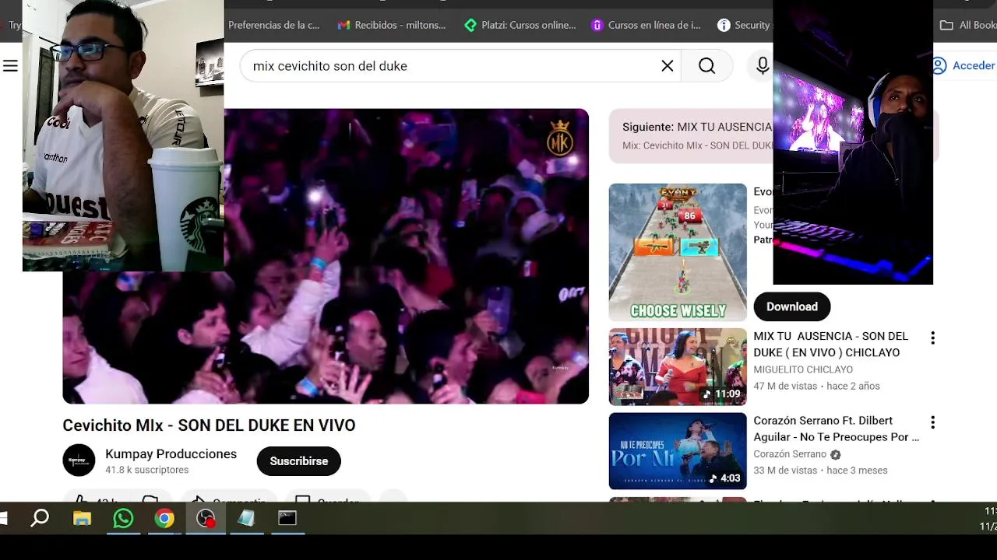997x560 pixels.
Task: Click the ad Download button
Action: point(791,306)
